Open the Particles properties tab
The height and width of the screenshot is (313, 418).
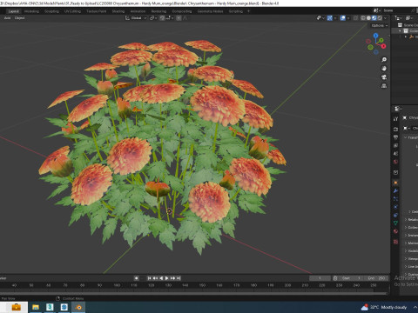395,199
